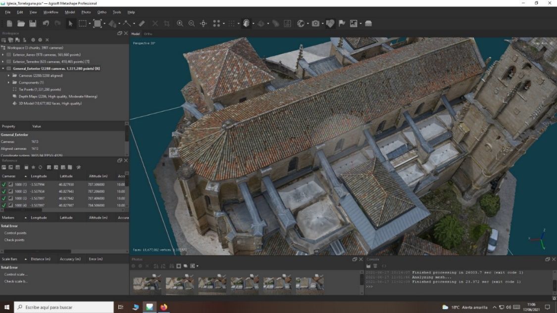Click the Save project icon

pos(33,23)
